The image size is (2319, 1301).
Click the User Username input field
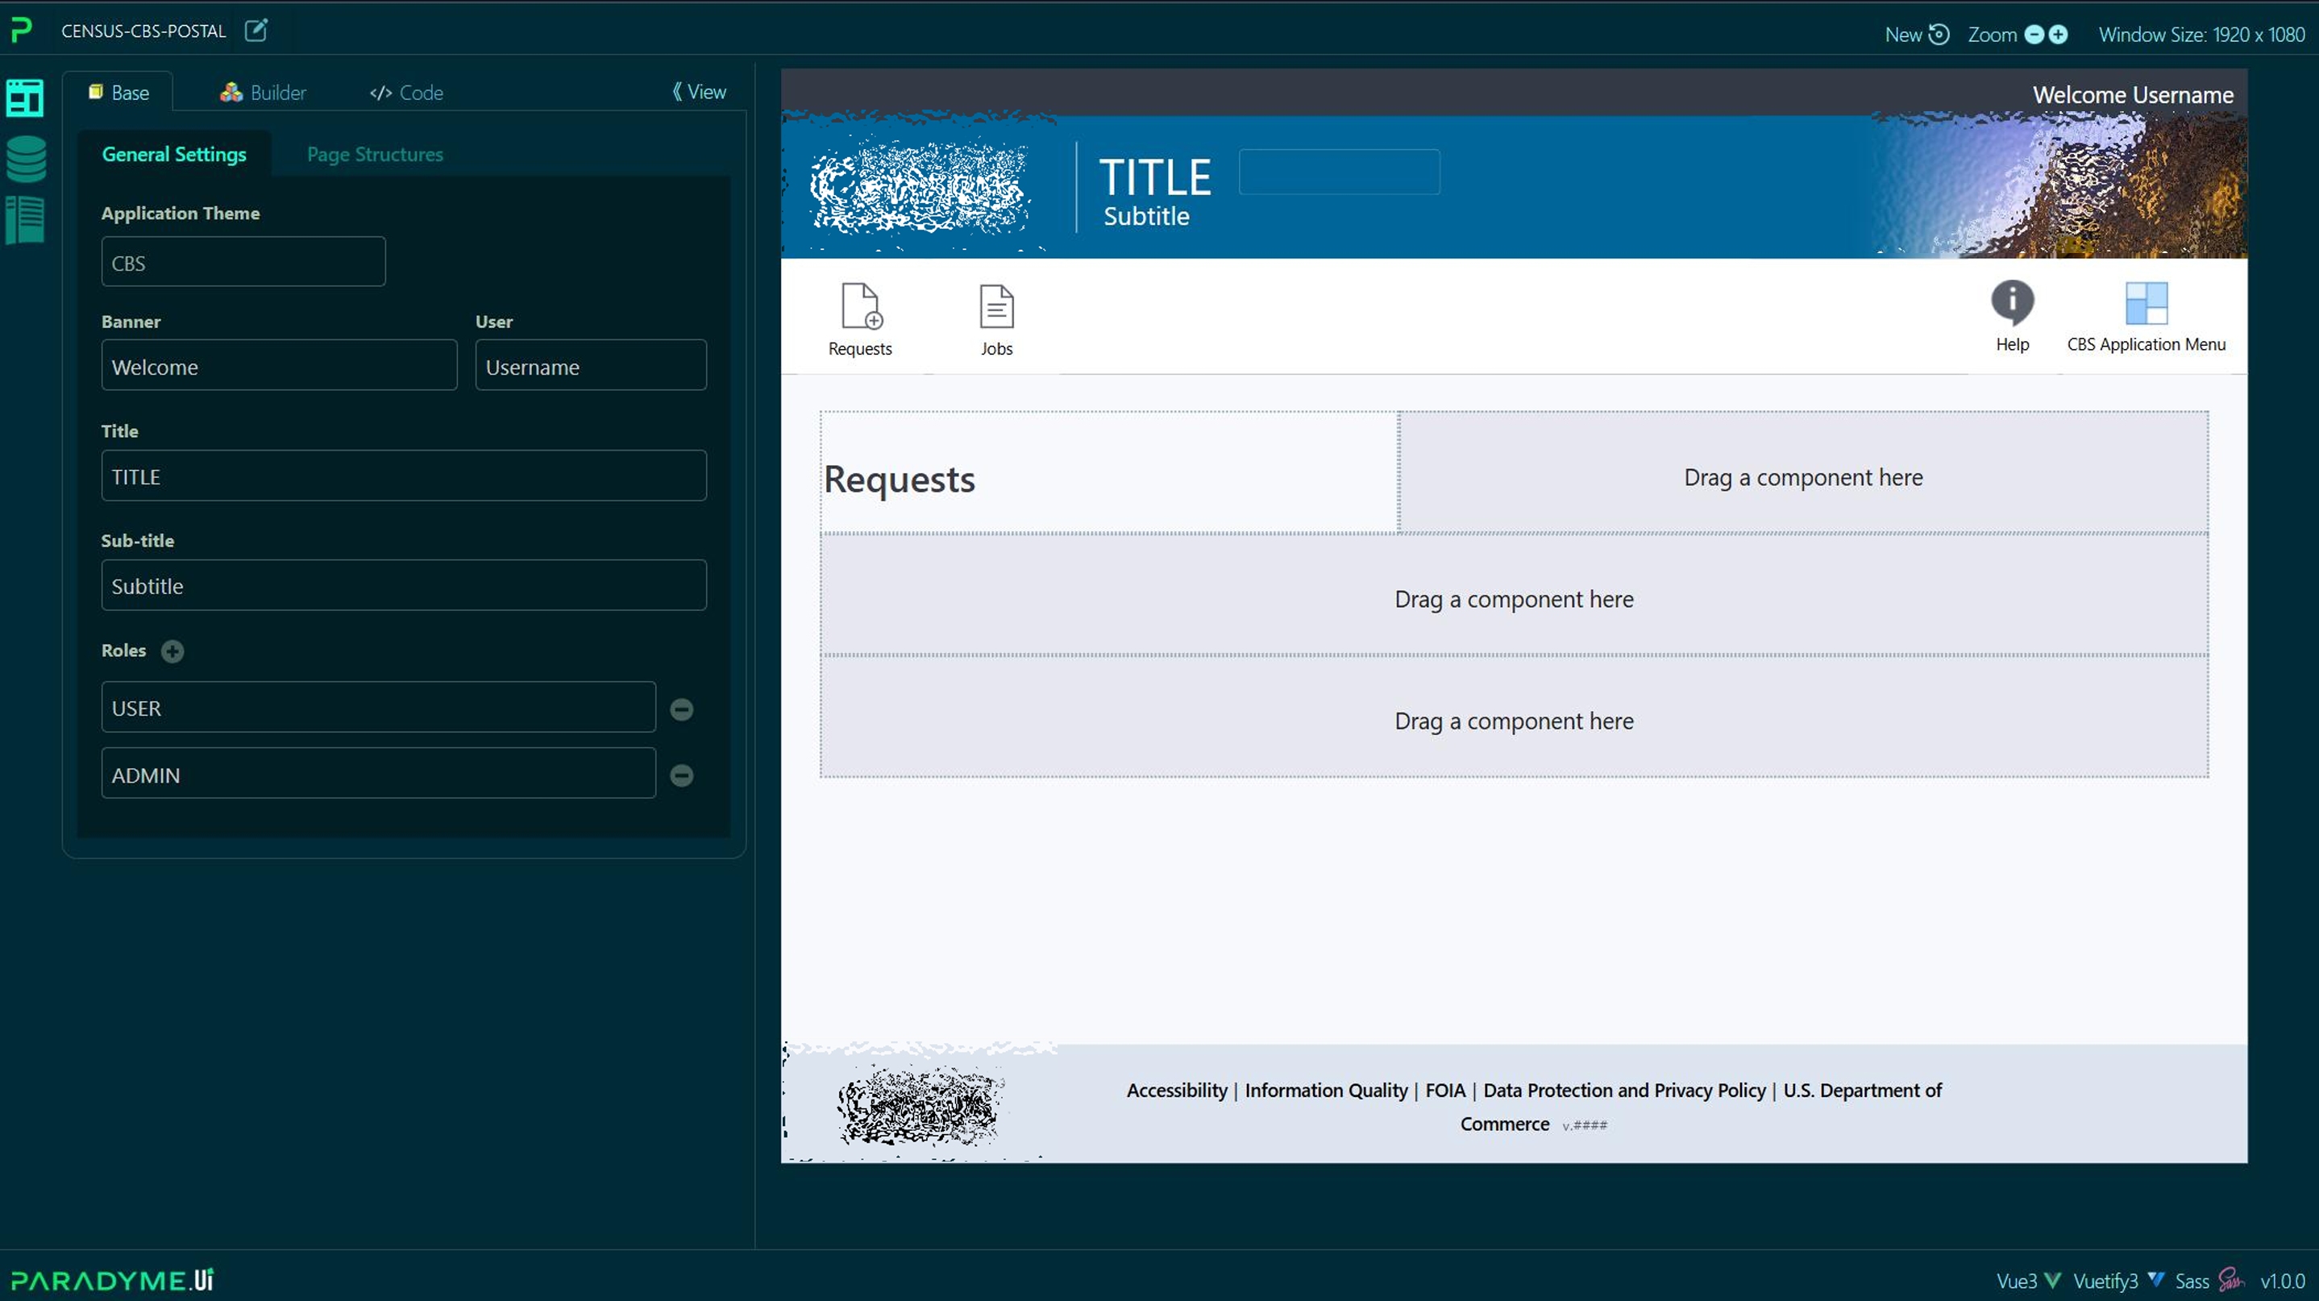(591, 365)
